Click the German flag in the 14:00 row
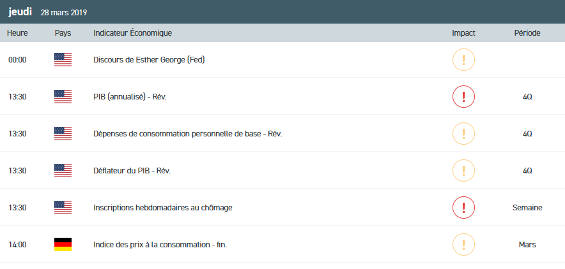Viewport: 565px width, 269px height. [63, 245]
